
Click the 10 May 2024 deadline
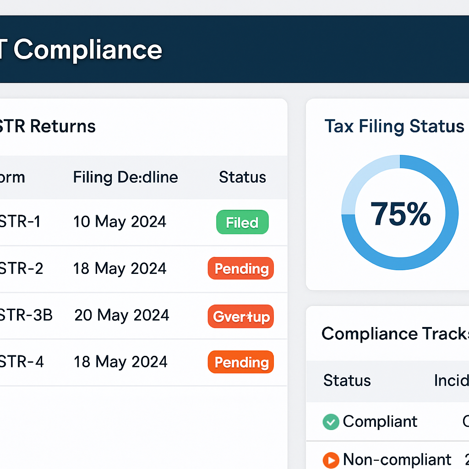pos(120,222)
